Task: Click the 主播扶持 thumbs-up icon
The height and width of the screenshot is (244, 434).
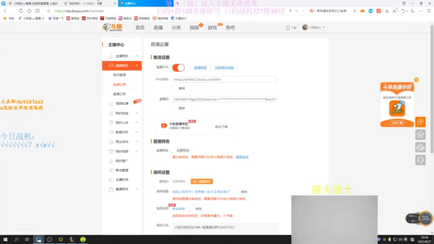Action: coord(111,180)
